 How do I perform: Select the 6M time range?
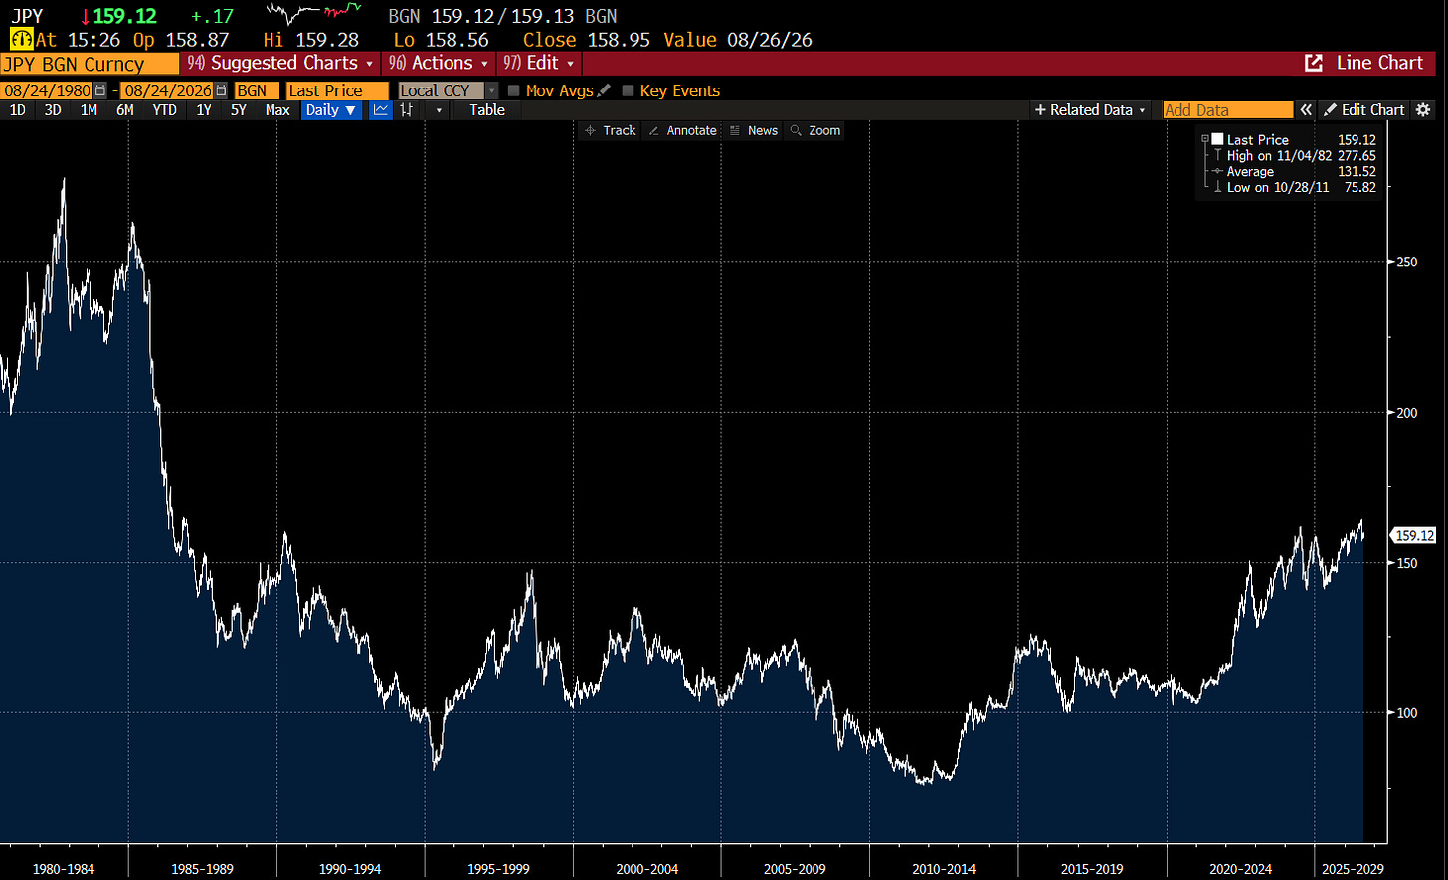124,110
